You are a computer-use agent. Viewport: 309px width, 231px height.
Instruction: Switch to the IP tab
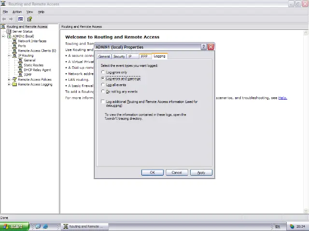pos(132,56)
